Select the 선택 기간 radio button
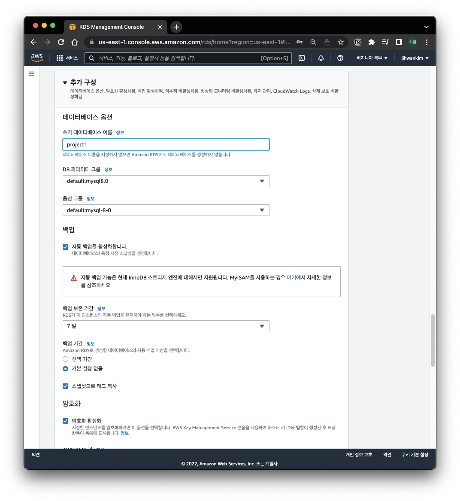 [66, 359]
